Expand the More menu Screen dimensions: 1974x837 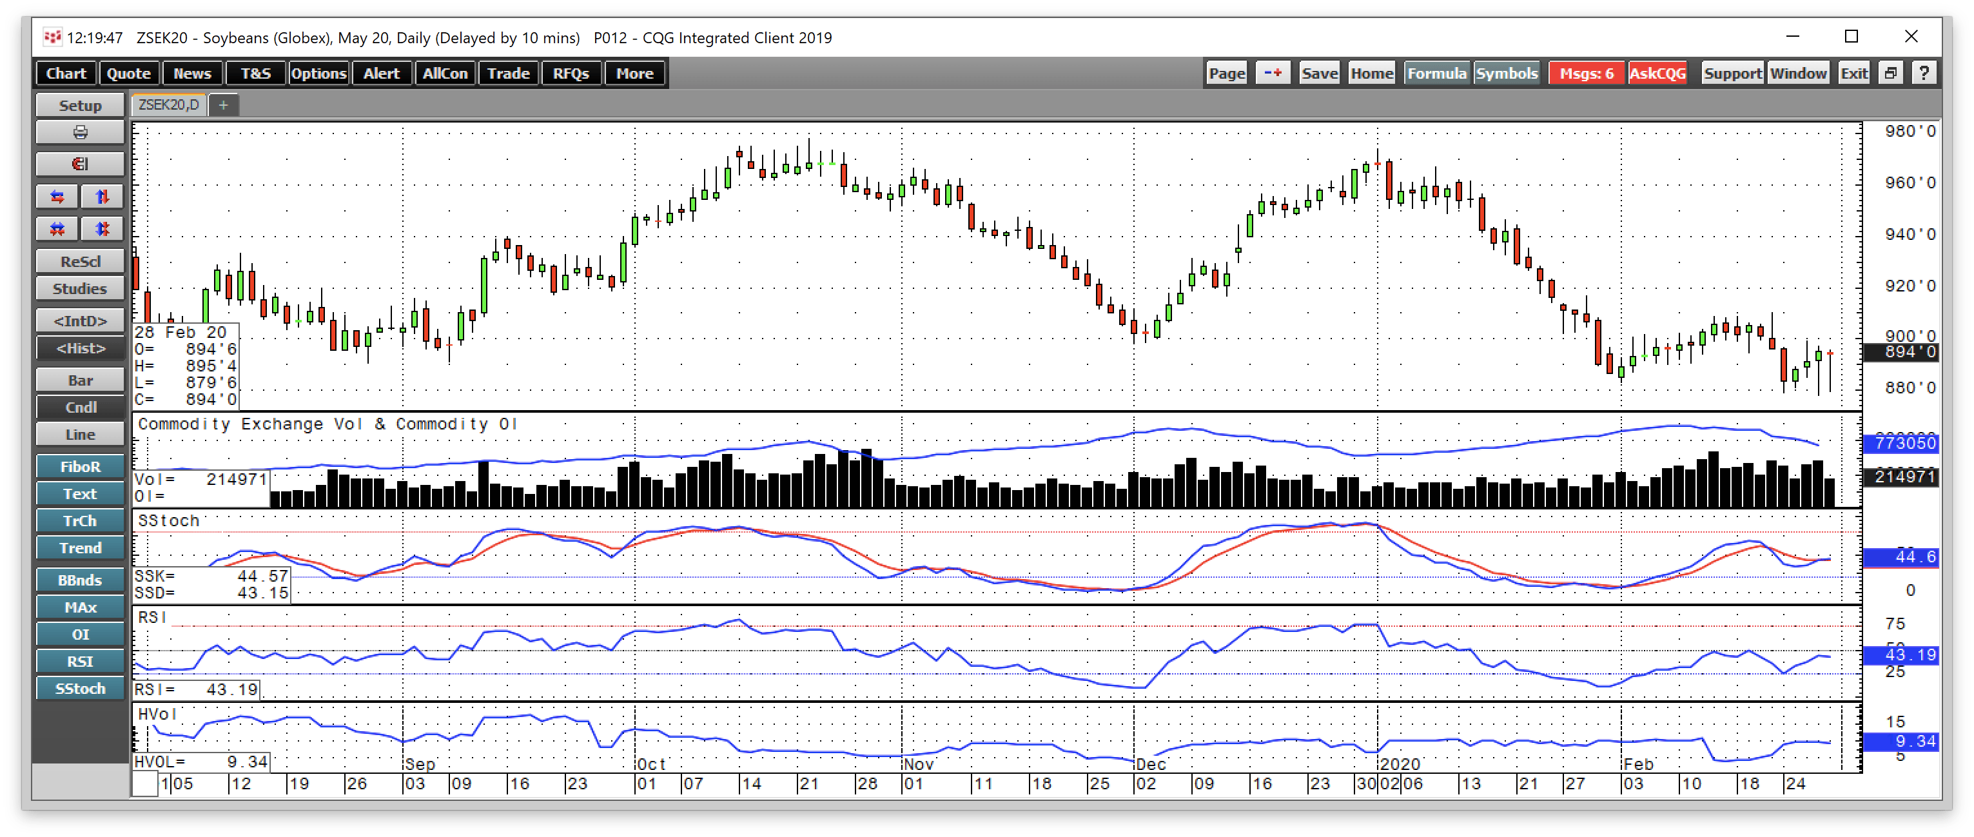[x=635, y=74]
